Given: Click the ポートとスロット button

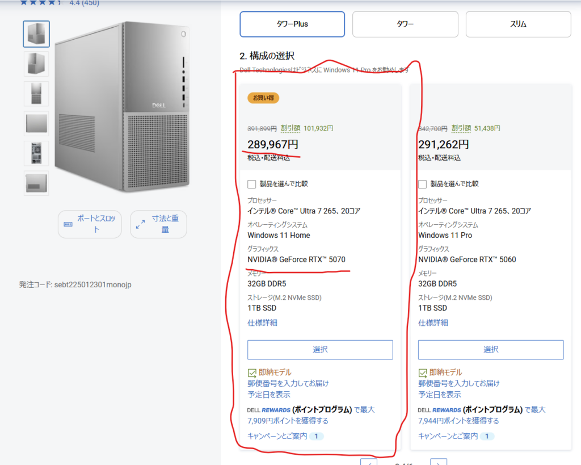Looking at the screenshot, I should pos(90,224).
